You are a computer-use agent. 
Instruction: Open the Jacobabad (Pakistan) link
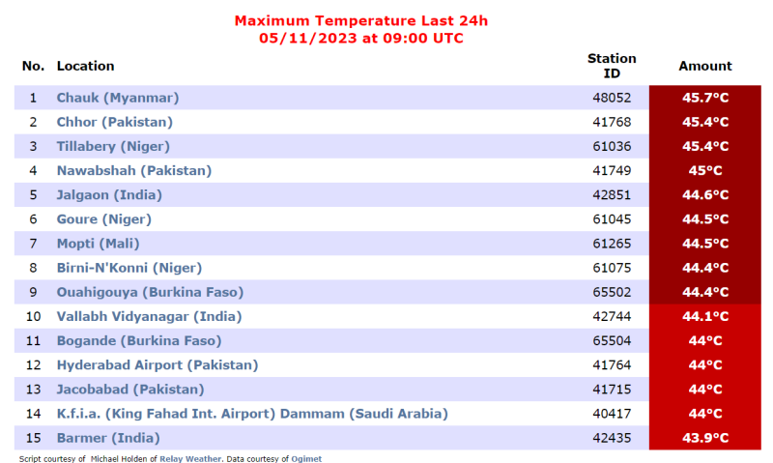pos(130,390)
